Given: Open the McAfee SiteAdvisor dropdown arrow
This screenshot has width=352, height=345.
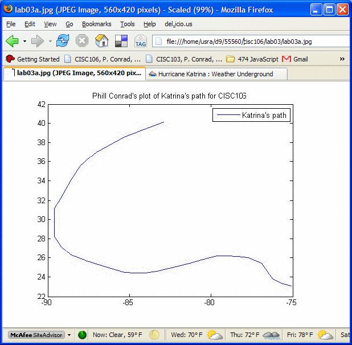Looking at the screenshot, I should tap(69, 335).
